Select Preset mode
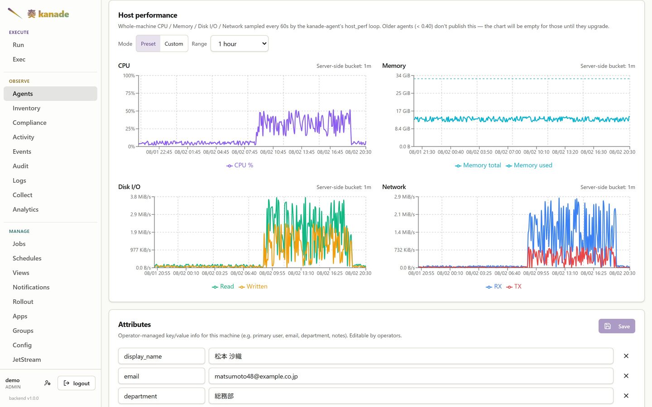This screenshot has width=652, height=407. pyautogui.click(x=148, y=44)
